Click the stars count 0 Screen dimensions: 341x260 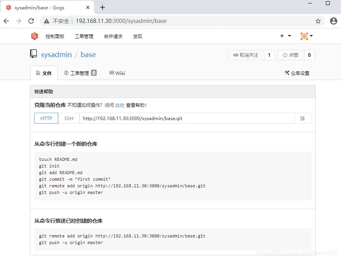pos(309,55)
